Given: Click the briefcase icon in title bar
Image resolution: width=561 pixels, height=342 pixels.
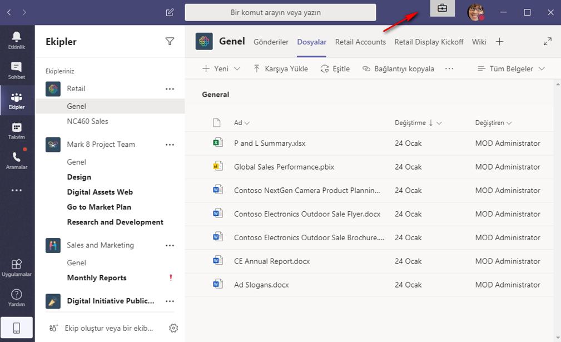Looking at the screenshot, I should pyautogui.click(x=442, y=8).
